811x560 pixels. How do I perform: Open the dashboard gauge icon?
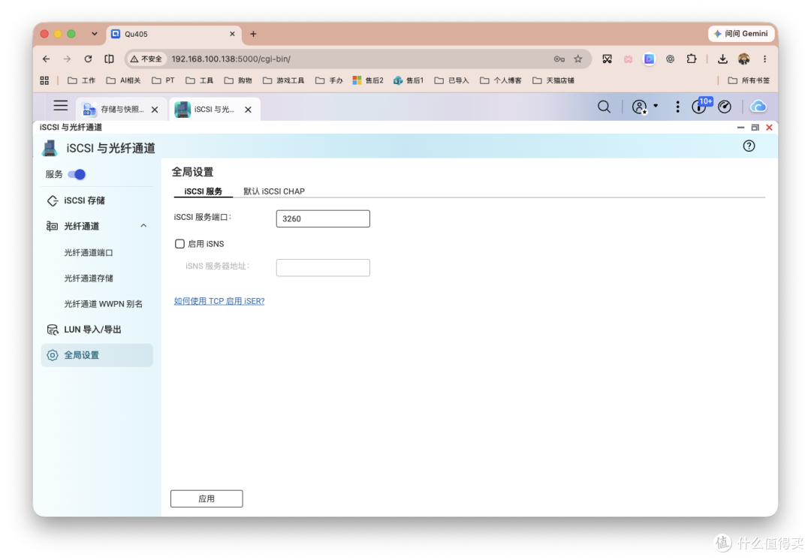coord(725,107)
